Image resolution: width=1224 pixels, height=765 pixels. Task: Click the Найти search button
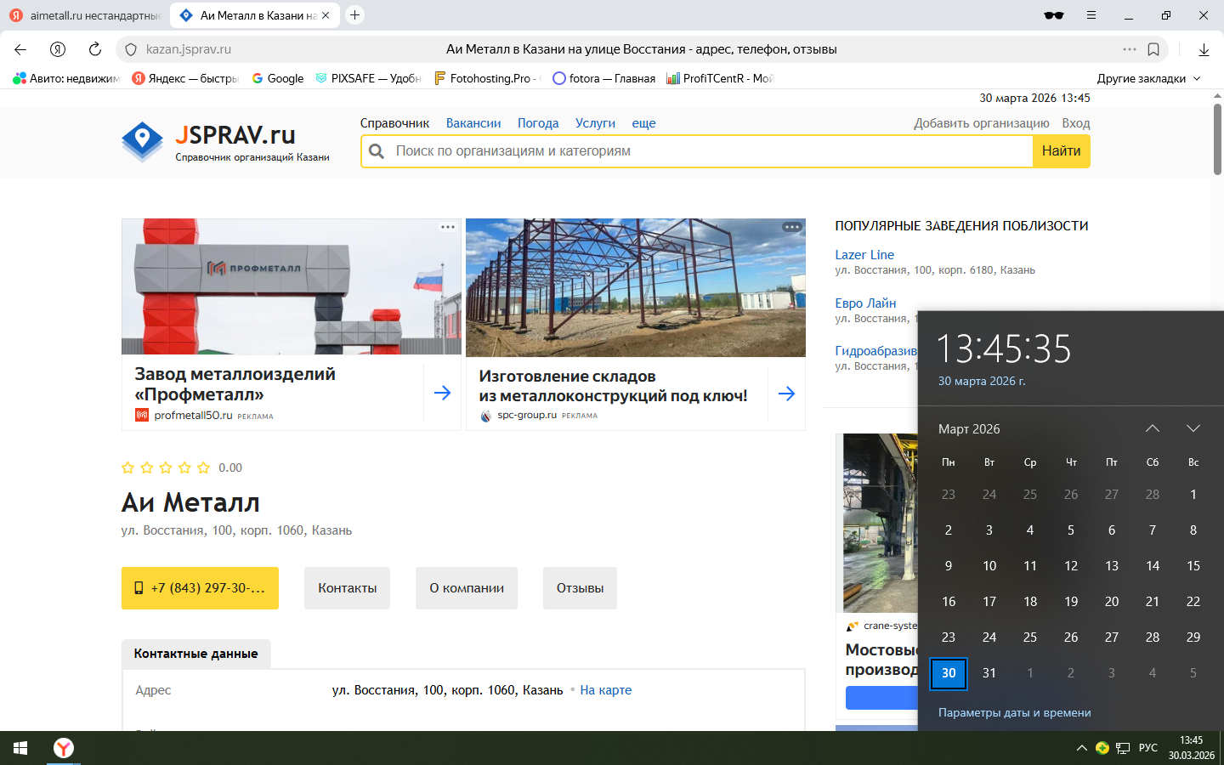[1062, 151]
